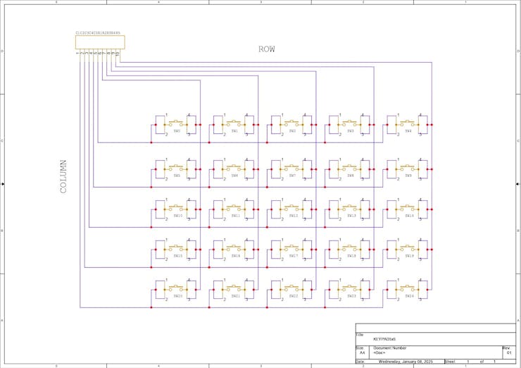Pick the SW18 switch symbol
The width and height of the screenshot is (521, 368).
350,249
